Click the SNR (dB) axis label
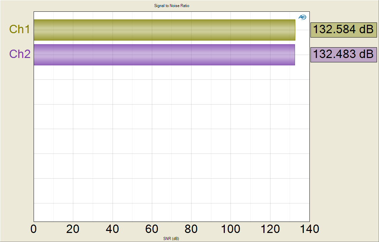Screen dimensions: 379x242 (171, 239)
